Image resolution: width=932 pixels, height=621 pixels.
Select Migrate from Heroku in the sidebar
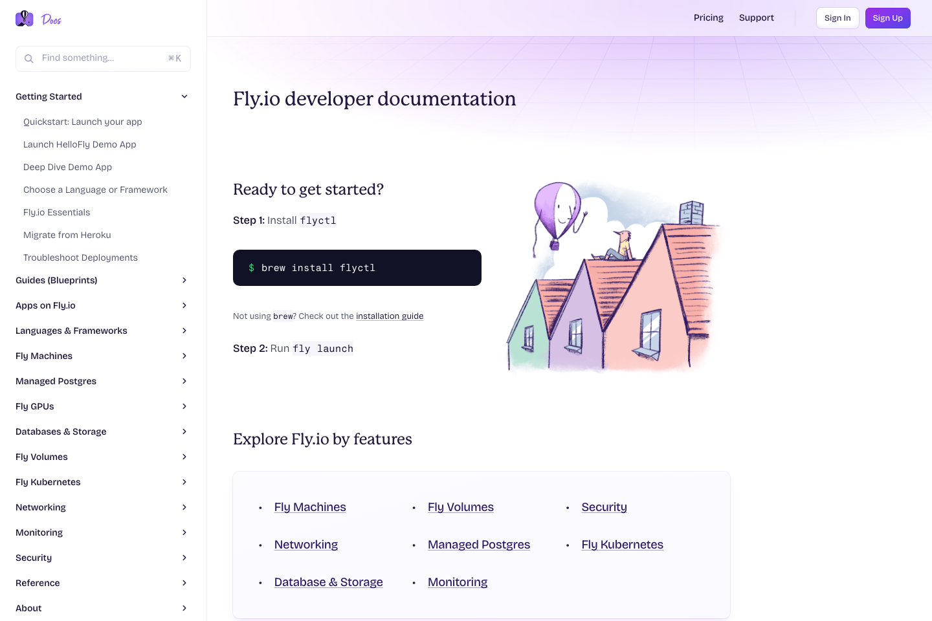coord(67,235)
